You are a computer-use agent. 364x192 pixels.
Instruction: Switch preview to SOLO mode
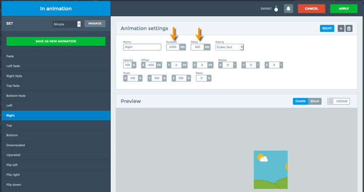coord(314,102)
